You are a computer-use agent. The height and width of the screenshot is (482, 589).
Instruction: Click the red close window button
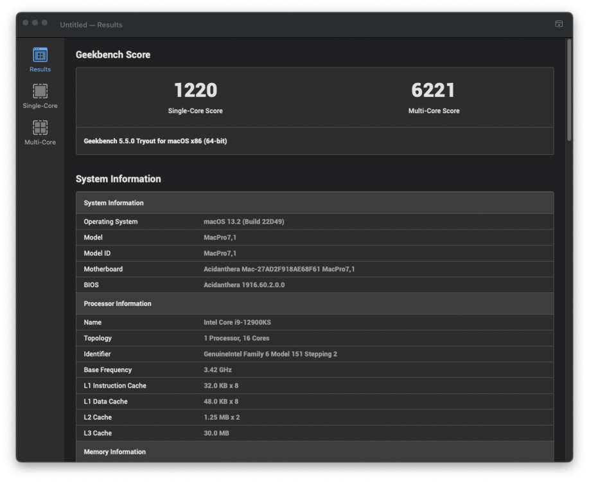(x=26, y=22)
